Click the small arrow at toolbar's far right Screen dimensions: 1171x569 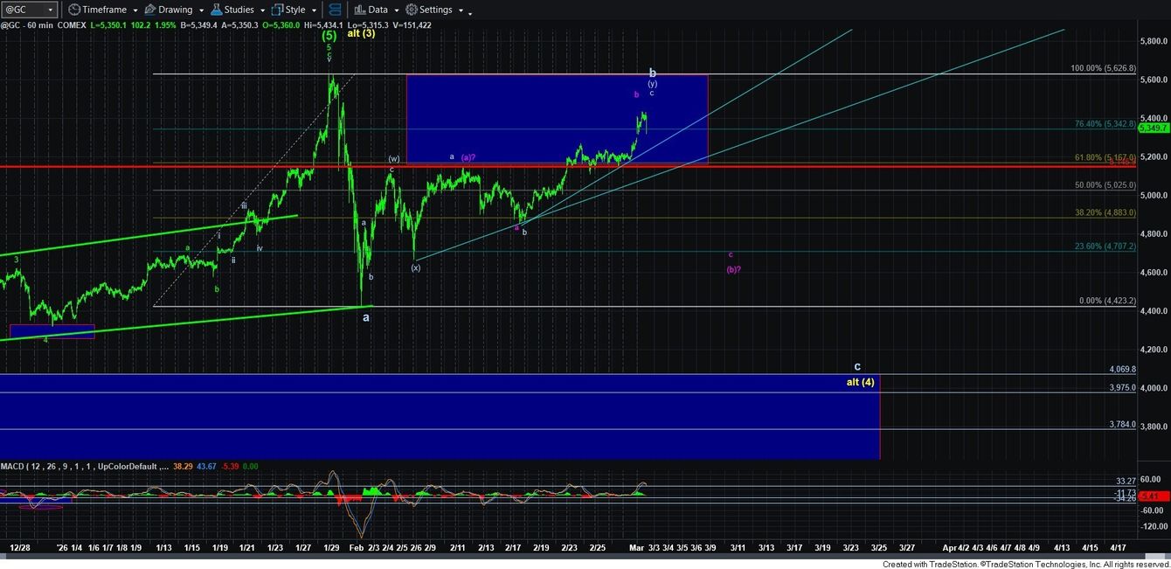[468, 13]
